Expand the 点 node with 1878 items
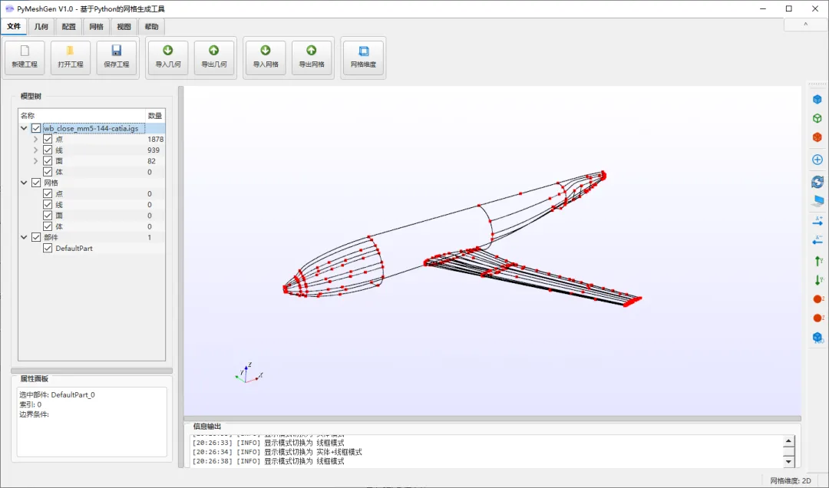829x488 pixels. [35, 139]
